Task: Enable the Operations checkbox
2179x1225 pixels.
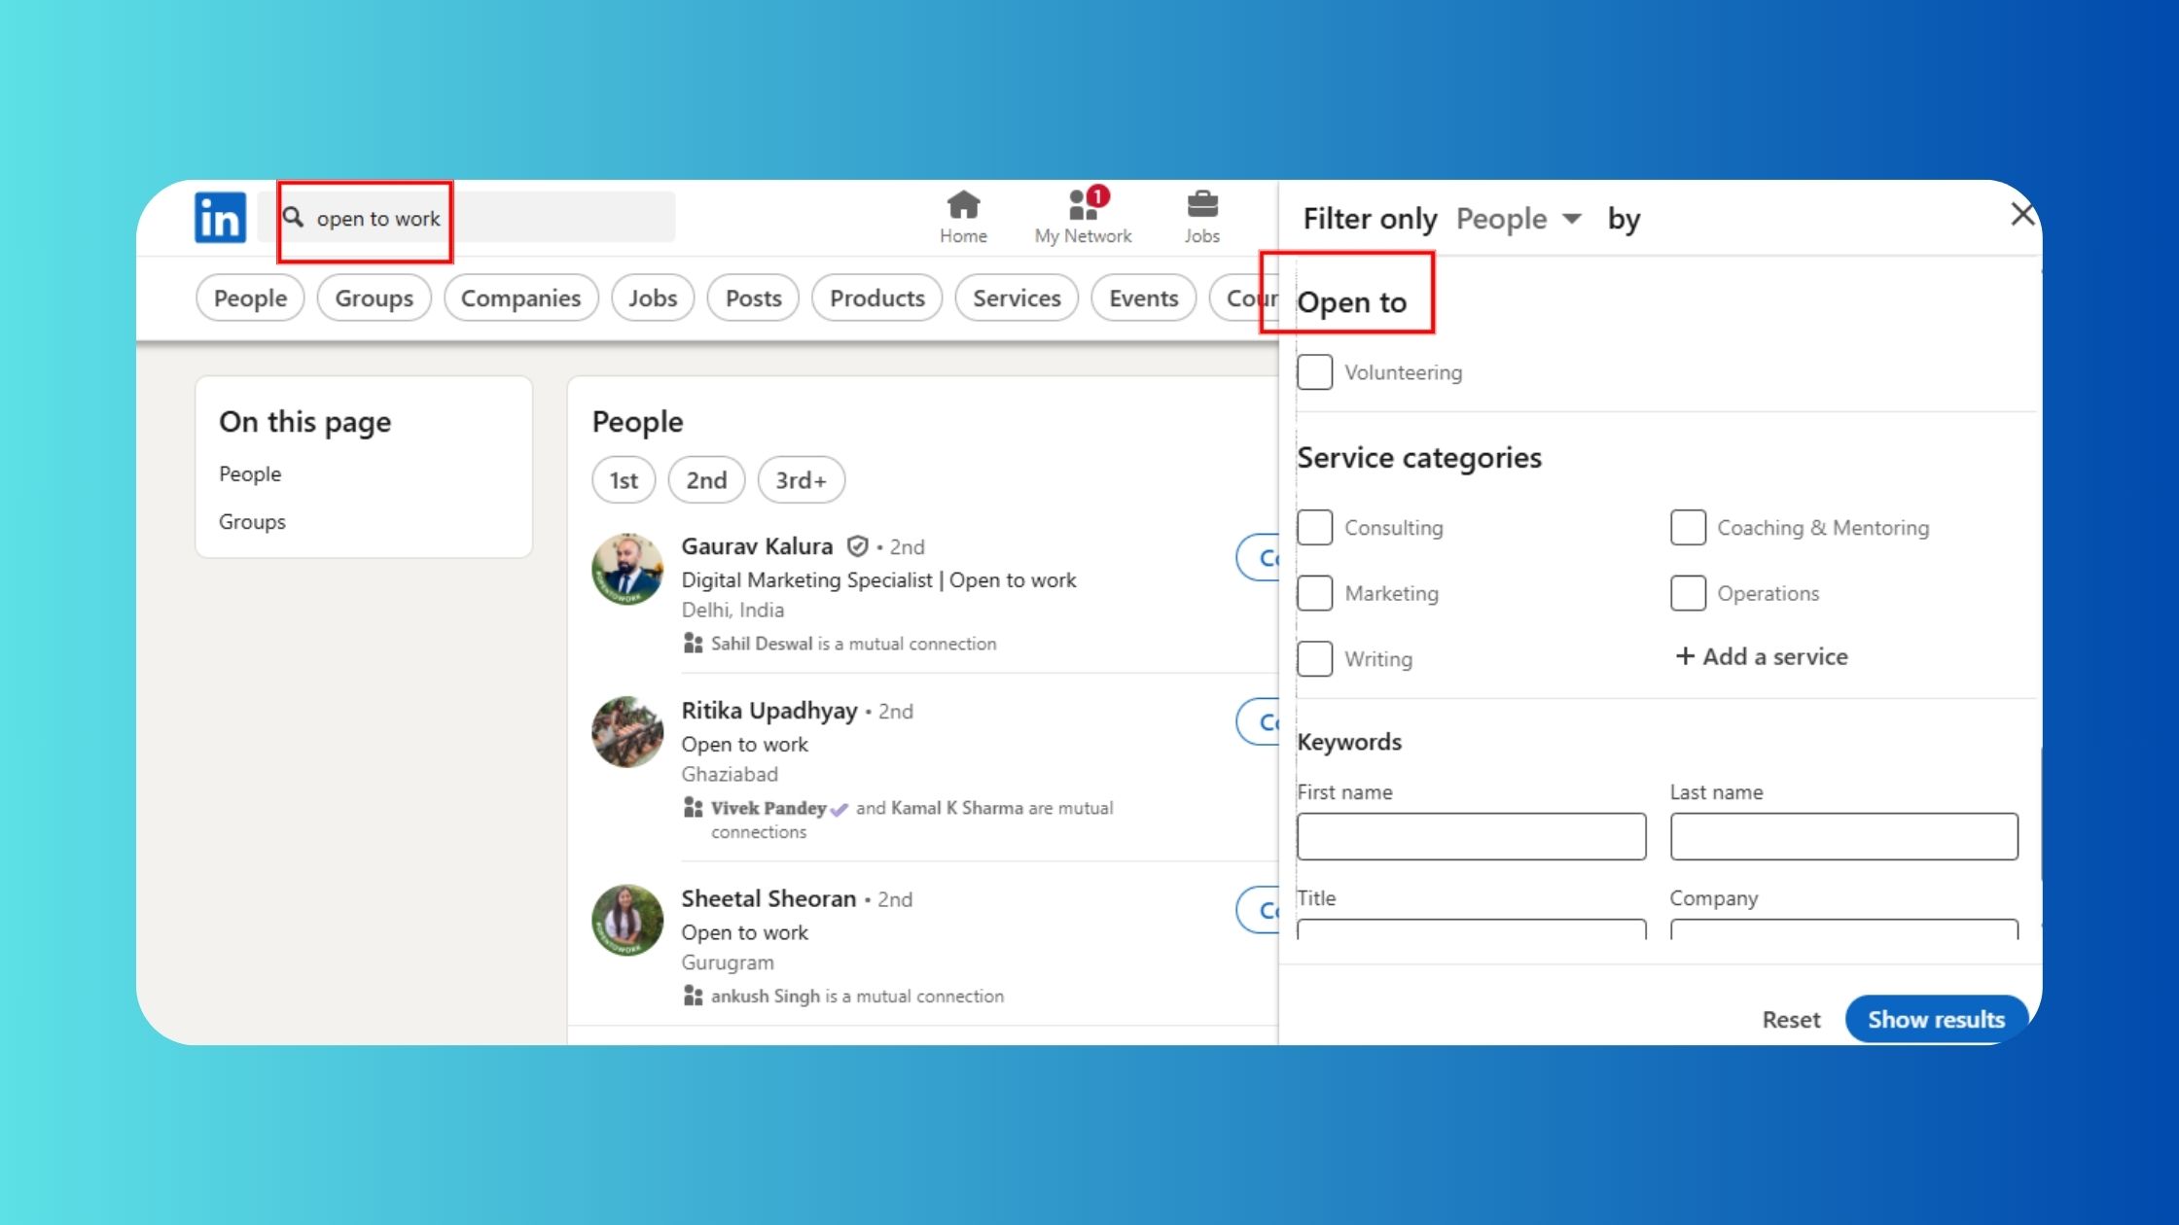Action: click(1688, 593)
